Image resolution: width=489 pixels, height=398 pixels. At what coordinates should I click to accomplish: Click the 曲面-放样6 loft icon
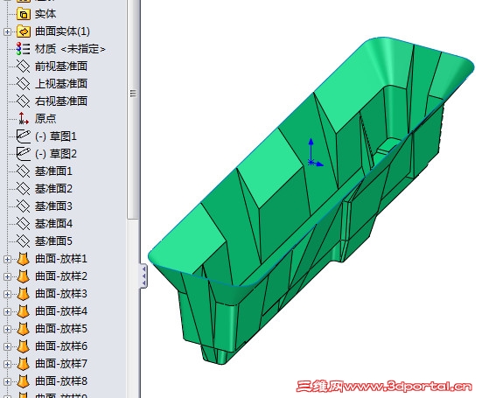[x=24, y=346]
